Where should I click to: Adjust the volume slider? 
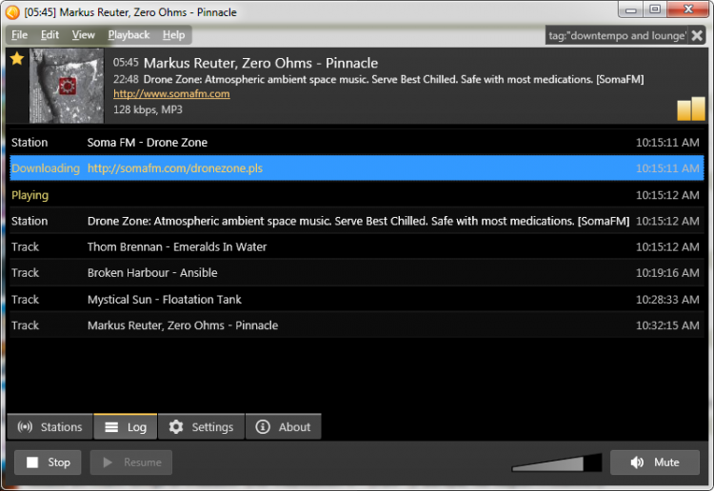point(557,462)
